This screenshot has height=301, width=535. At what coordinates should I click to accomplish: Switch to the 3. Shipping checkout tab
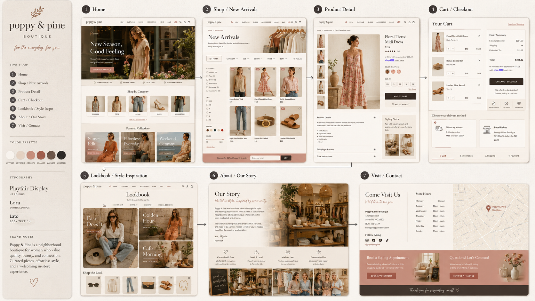click(490, 156)
